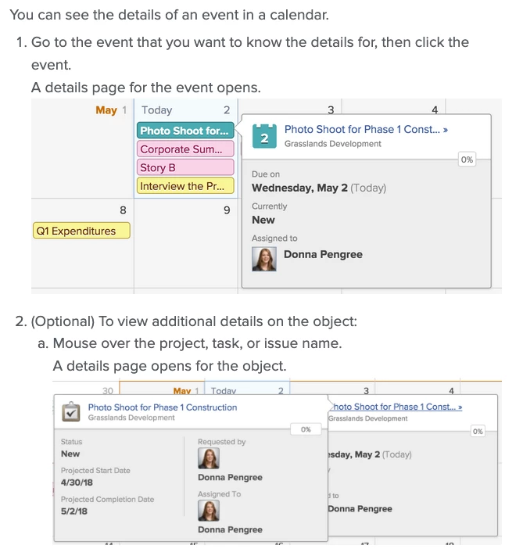Select day 9 in the top calendar
Image resolution: width=523 pixels, height=556 pixels.
(x=227, y=210)
